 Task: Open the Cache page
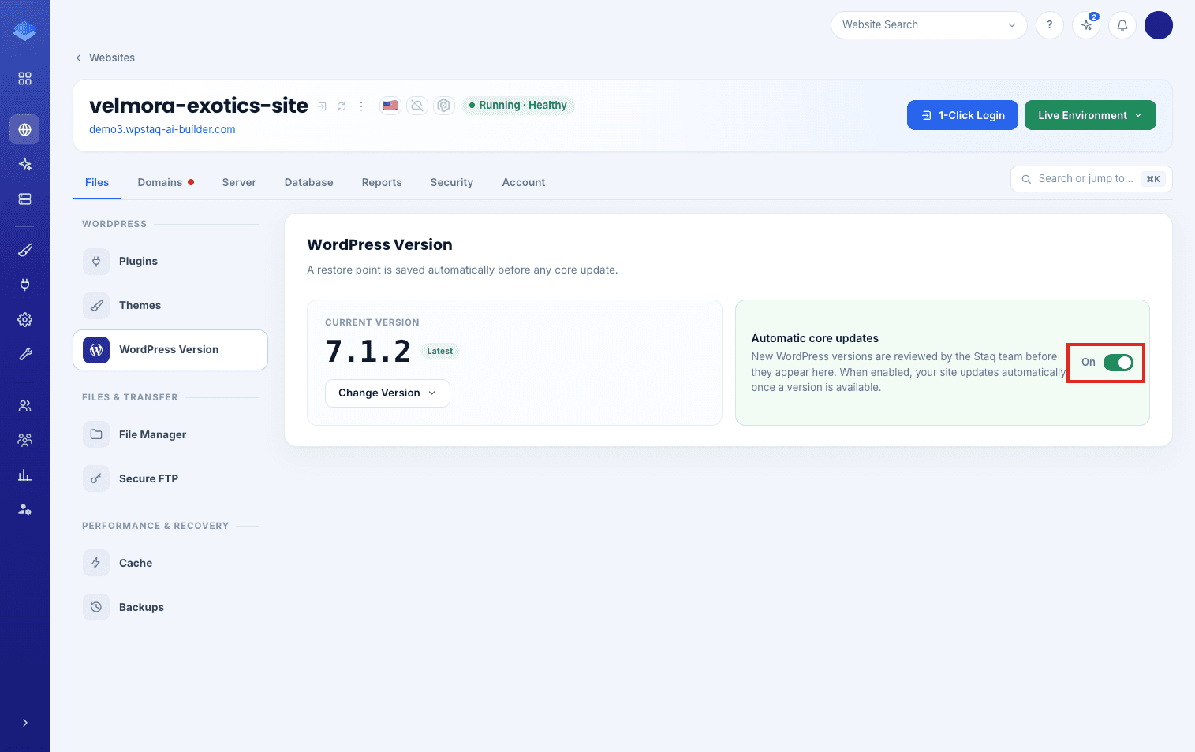[170, 564]
